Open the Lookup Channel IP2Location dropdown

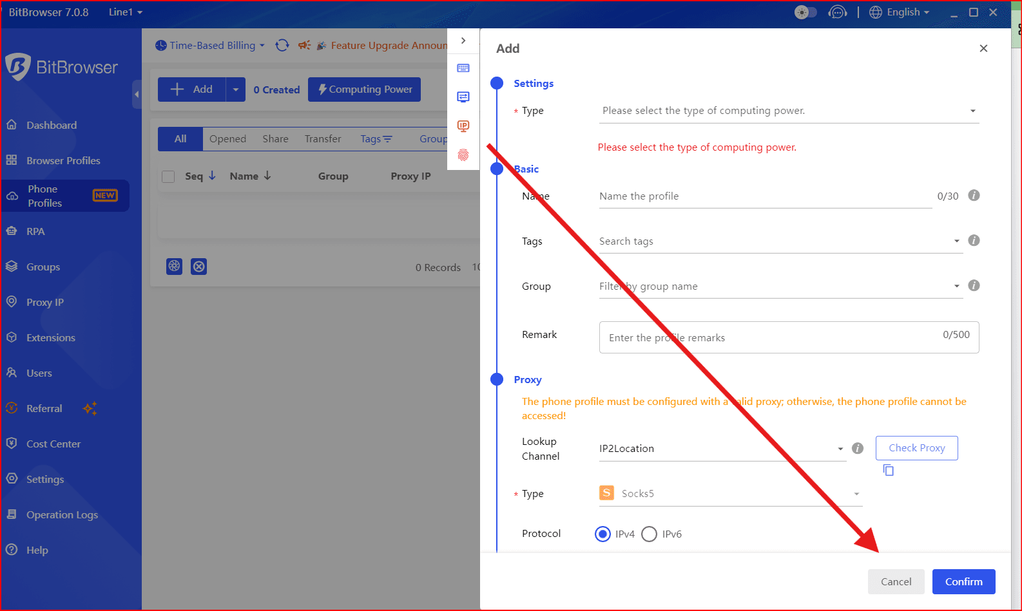click(721, 449)
